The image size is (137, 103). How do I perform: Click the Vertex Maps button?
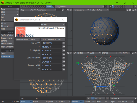point(7,43)
